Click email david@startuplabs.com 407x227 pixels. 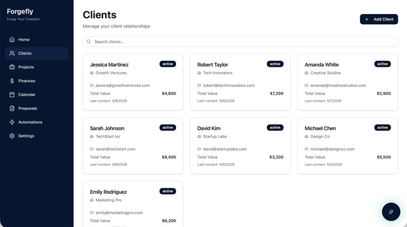tap(225, 149)
